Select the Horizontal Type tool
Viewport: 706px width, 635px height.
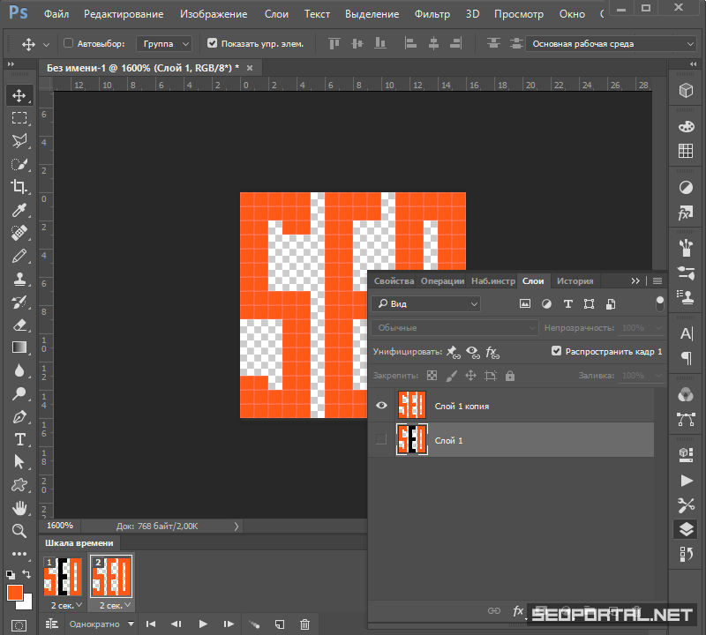[19, 439]
